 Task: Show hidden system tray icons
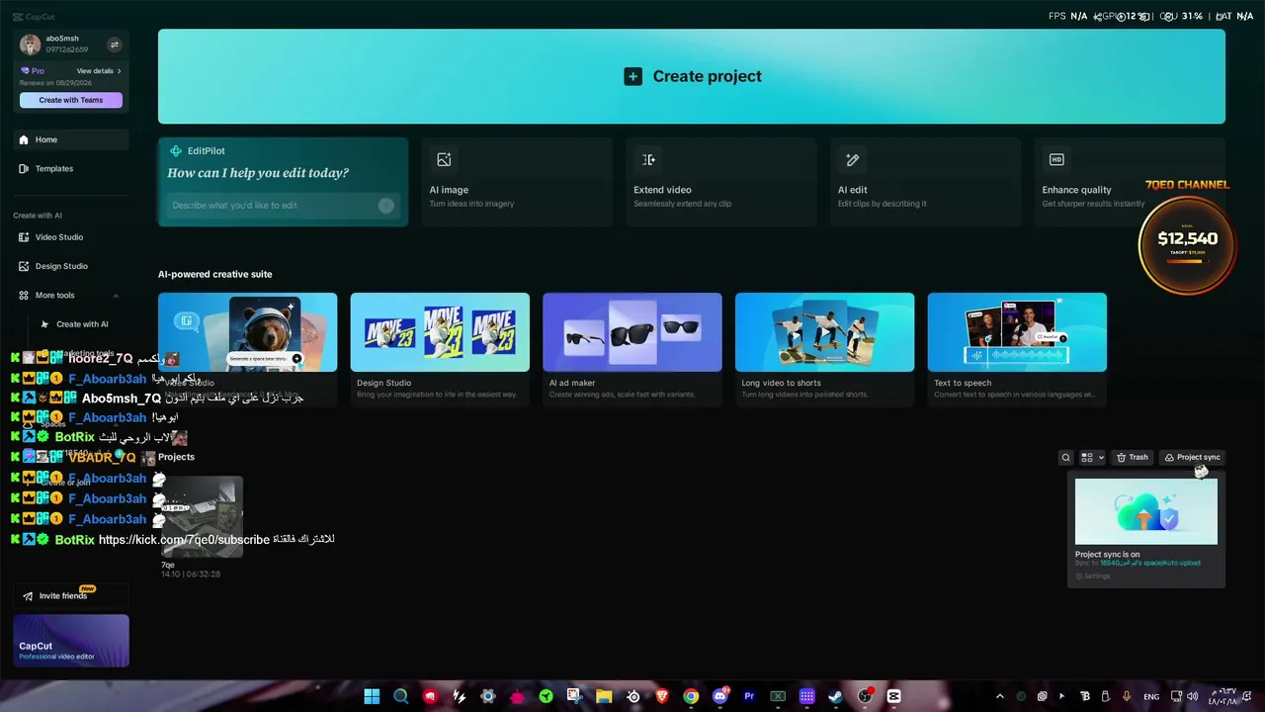pos(999,696)
